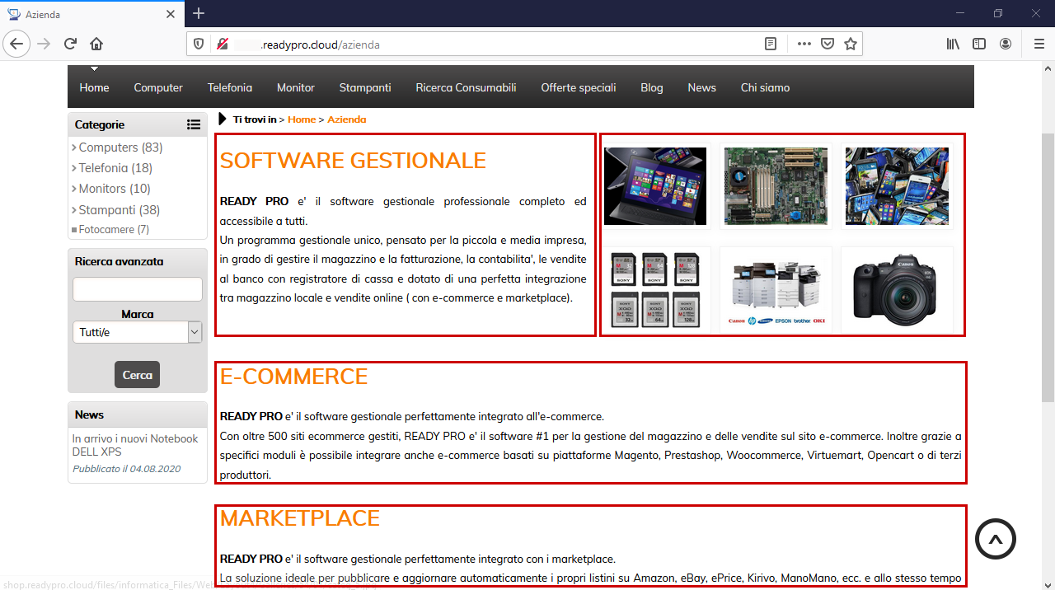1055x590 pixels.
Task: Click the Sony memory cards thumbnail
Action: click(655, 290)
